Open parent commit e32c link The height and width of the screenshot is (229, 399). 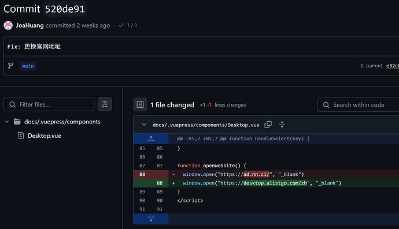393,66
